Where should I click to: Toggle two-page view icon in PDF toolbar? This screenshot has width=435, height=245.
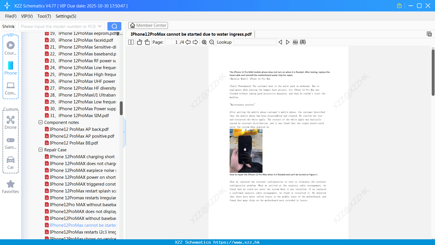(x=131, y=42)
